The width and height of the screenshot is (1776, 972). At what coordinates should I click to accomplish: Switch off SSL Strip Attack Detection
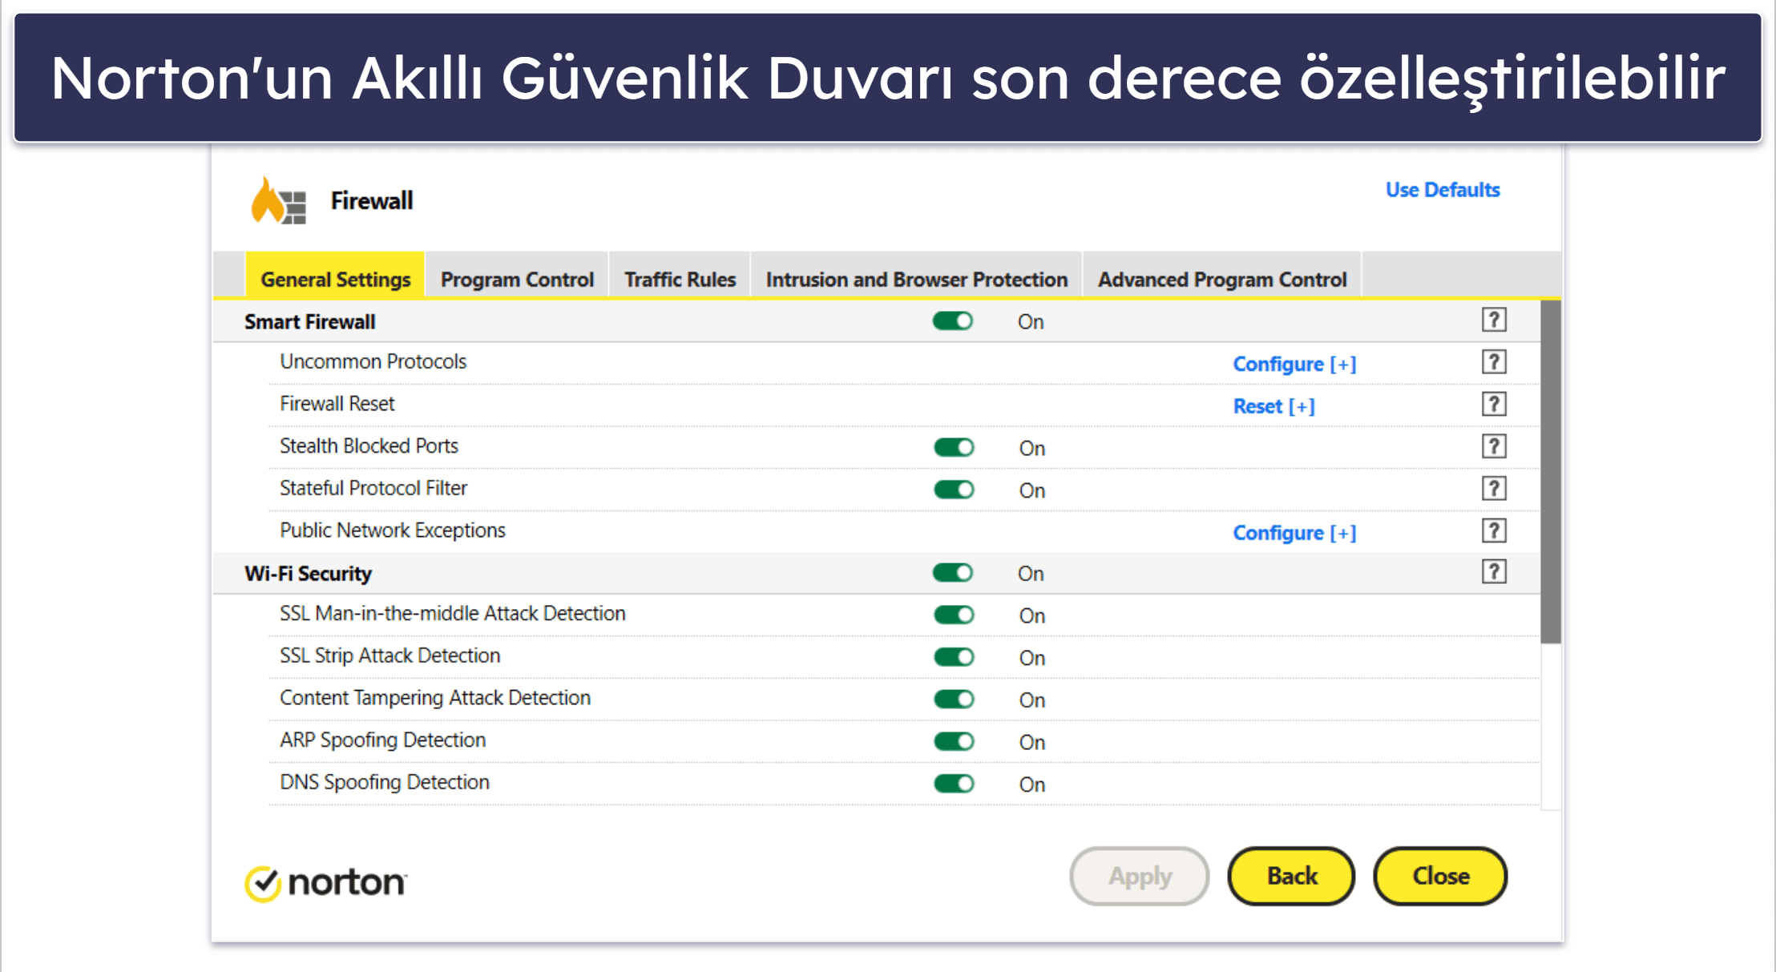point(954,657)
